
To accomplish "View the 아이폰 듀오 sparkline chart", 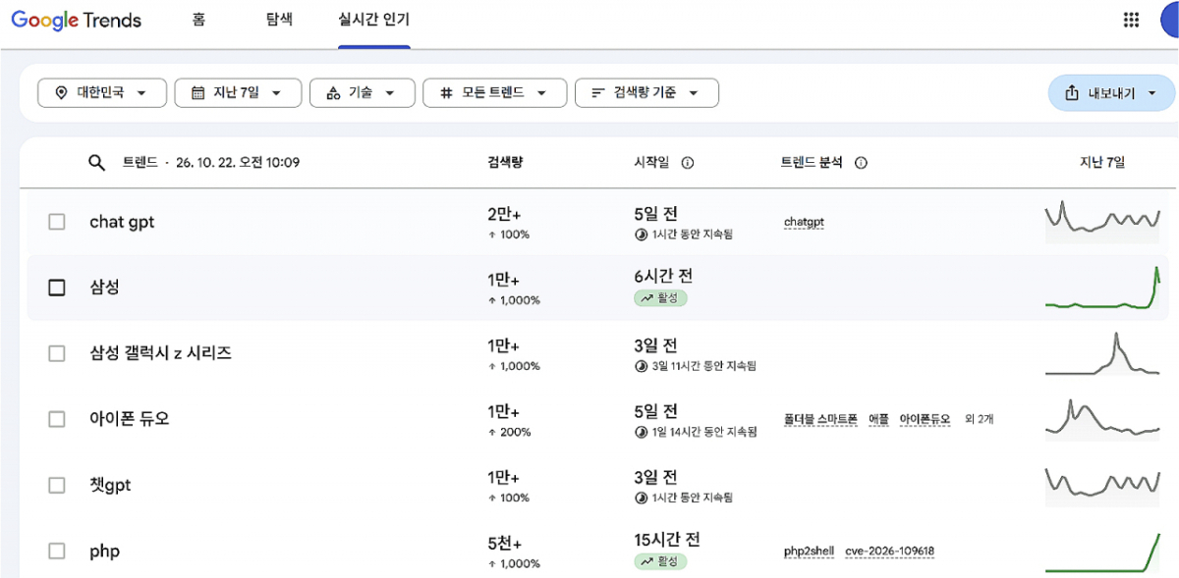I will tap(1102, 419).
